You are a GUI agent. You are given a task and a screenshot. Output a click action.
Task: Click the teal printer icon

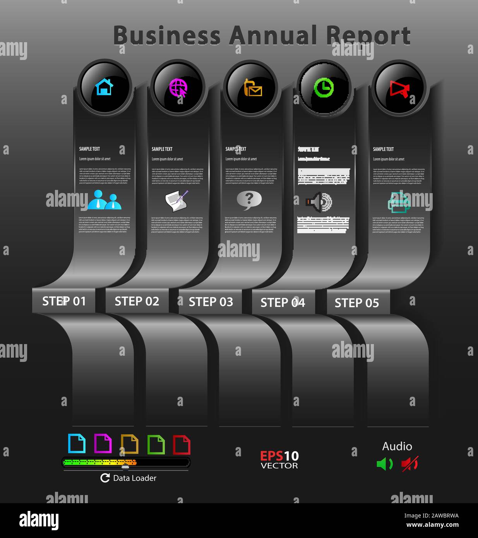[399, 202]
